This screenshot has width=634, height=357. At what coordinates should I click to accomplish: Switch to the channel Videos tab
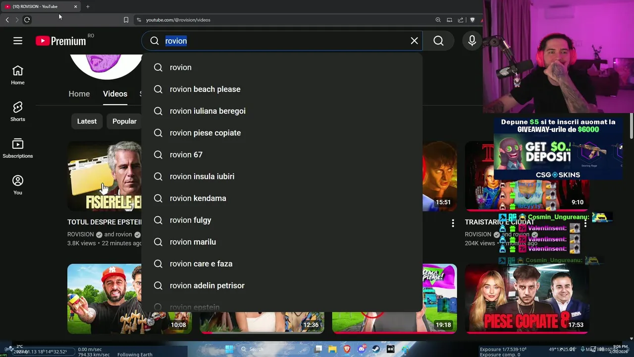point(115,94)
